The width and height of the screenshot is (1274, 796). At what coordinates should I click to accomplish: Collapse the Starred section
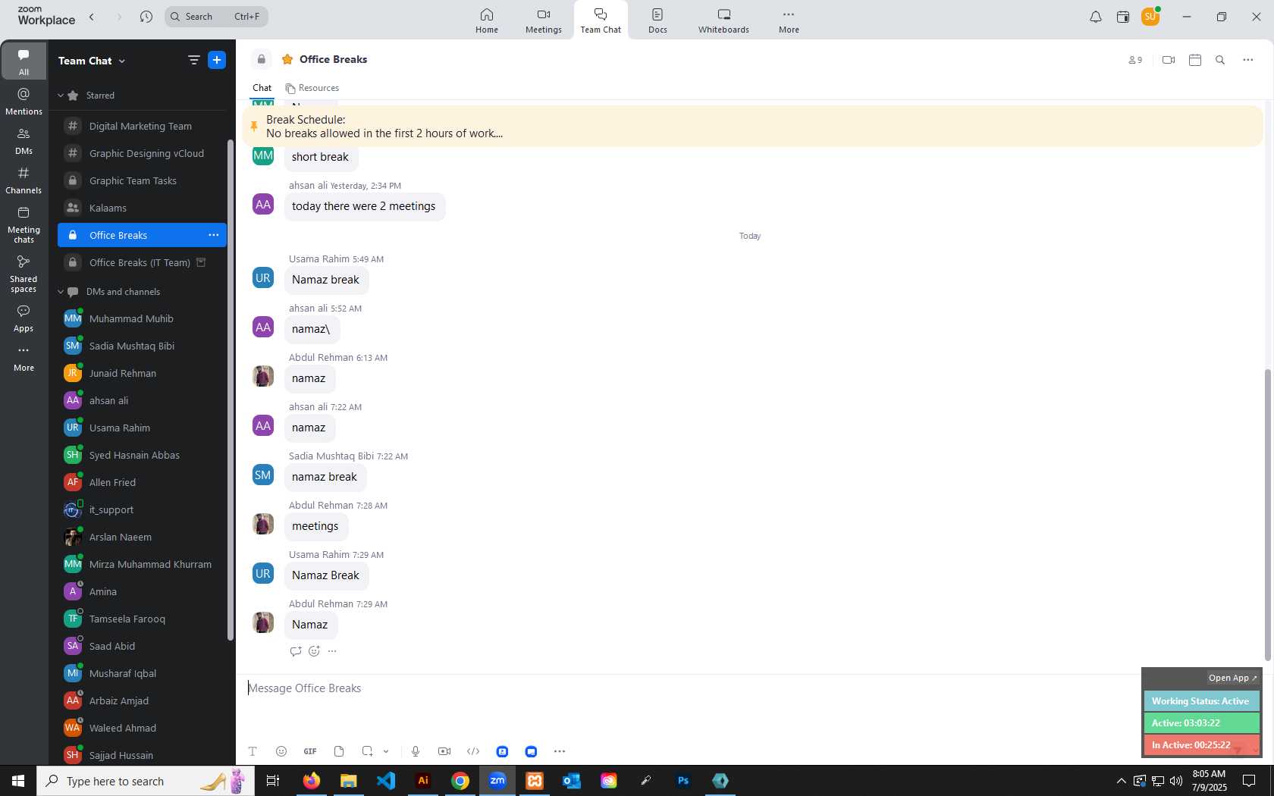click(61, 96)
